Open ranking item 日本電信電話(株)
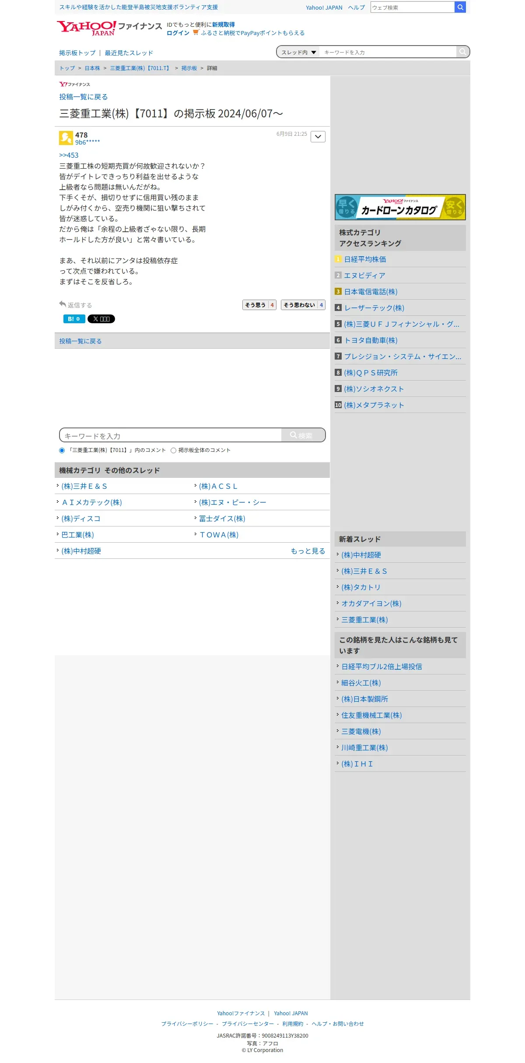Viewport: 525px width, 1063px height. pos(371,292)
